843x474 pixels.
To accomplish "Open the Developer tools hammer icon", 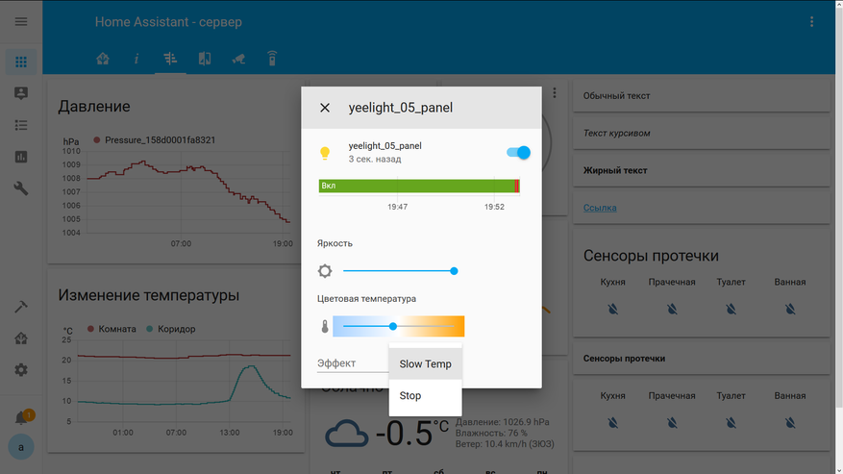I will click(x=21, y=307).
